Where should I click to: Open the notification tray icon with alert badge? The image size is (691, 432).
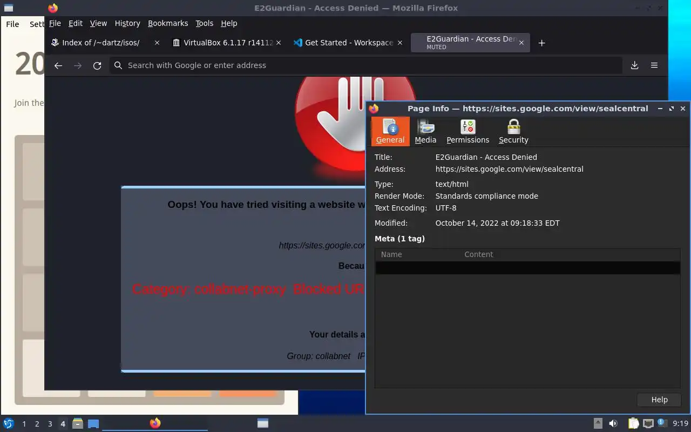point(662,423)
